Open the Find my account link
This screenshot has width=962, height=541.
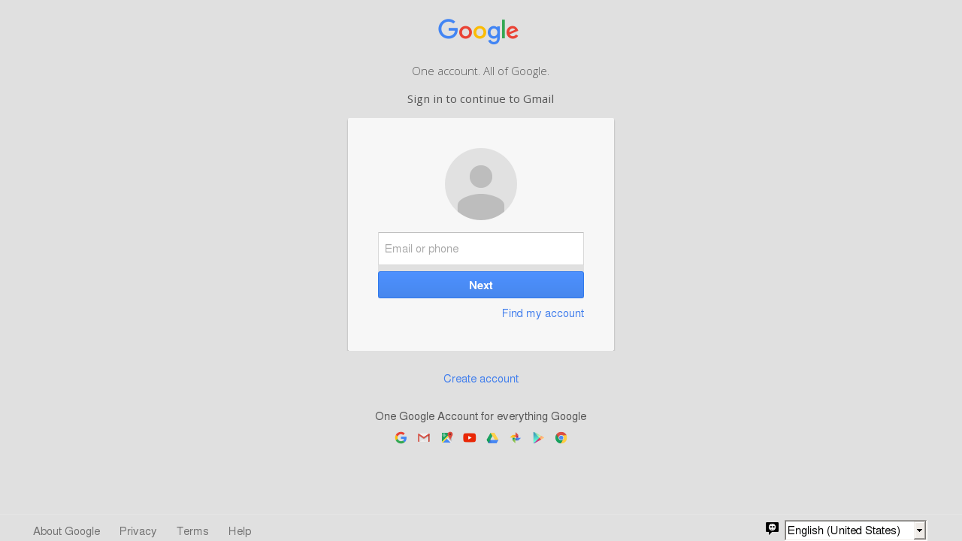(543, 313)
